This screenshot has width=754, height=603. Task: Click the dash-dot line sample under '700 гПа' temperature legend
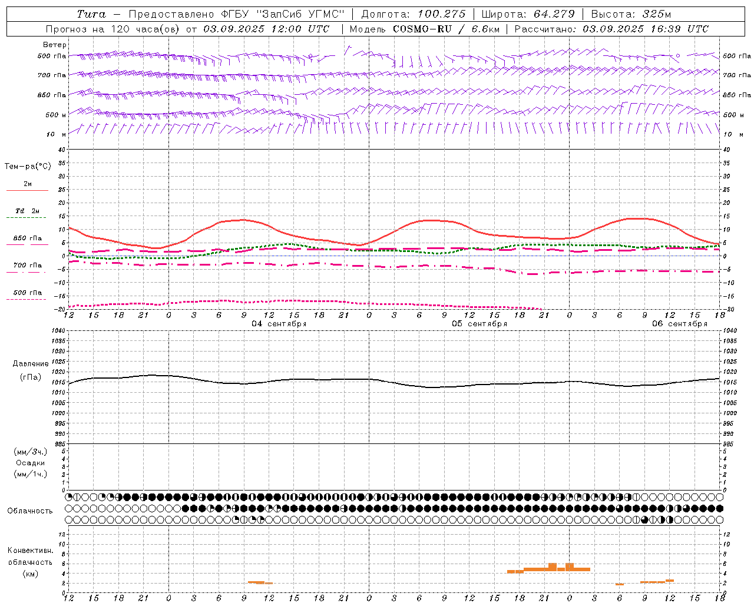pos(26,273)
